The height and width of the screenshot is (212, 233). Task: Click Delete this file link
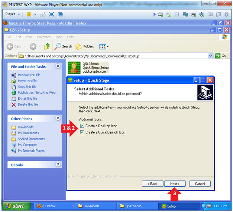(28, 105)
